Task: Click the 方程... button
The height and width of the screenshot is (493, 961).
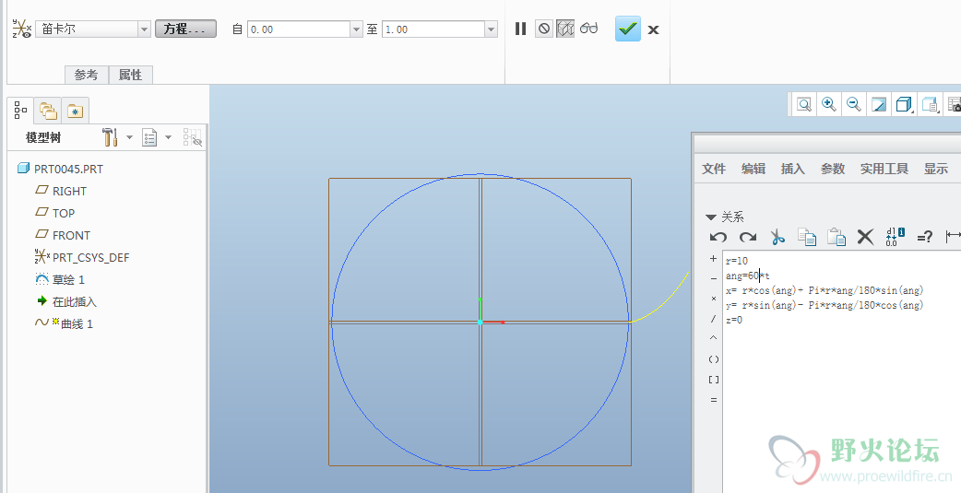Action: point(185,29)
